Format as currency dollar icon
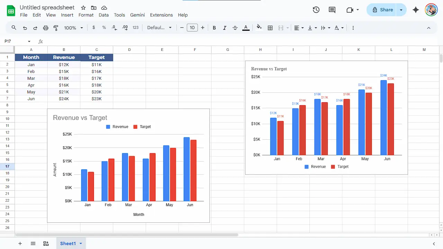Image resolution: width=443 pixels, height=249 pixels. pos(94,28)
